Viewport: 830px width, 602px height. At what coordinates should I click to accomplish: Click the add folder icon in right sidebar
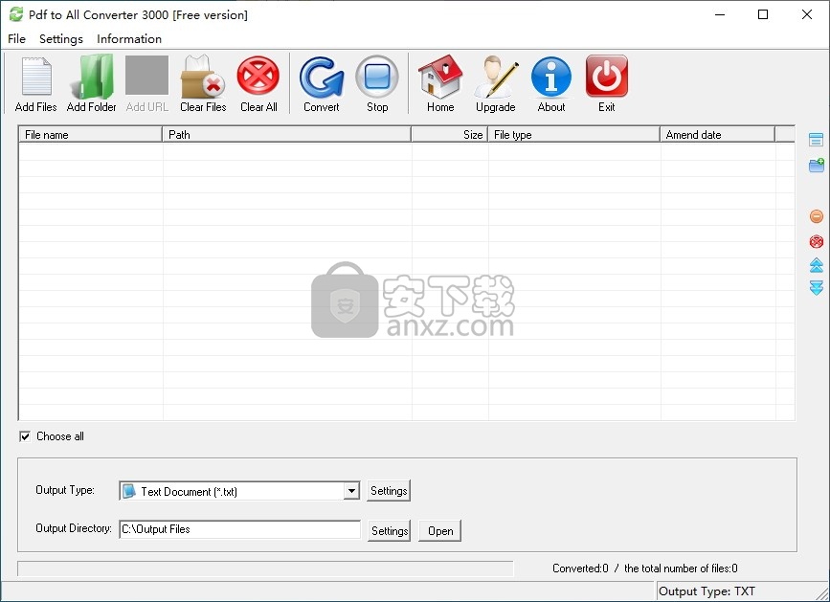817,165
